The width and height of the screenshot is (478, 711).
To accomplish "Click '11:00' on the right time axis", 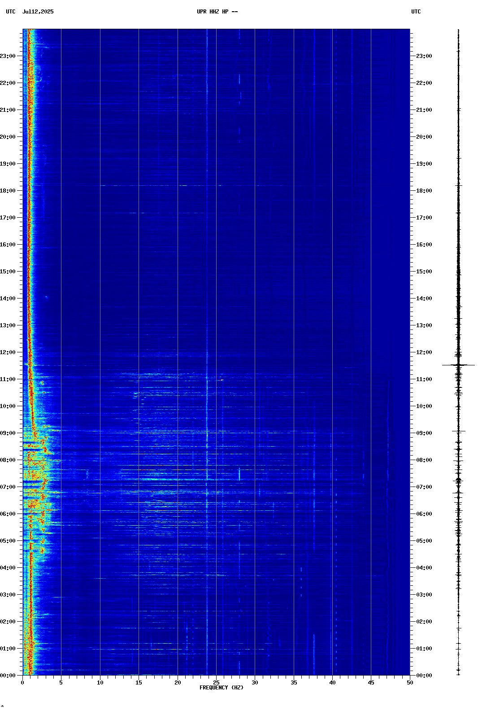I will (424, 379).
